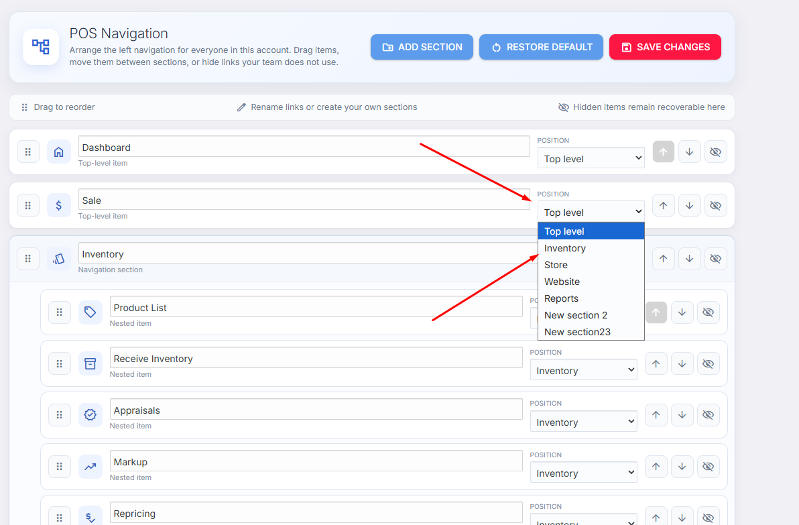
Task: Edit the Product List name field
Action: [316, 307]
